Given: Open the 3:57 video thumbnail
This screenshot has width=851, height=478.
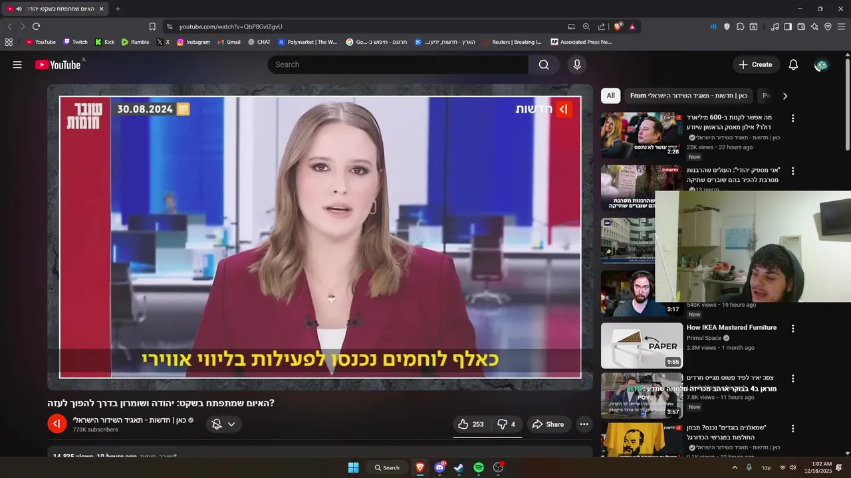Looking at the screenshot, I should point(642,395).
